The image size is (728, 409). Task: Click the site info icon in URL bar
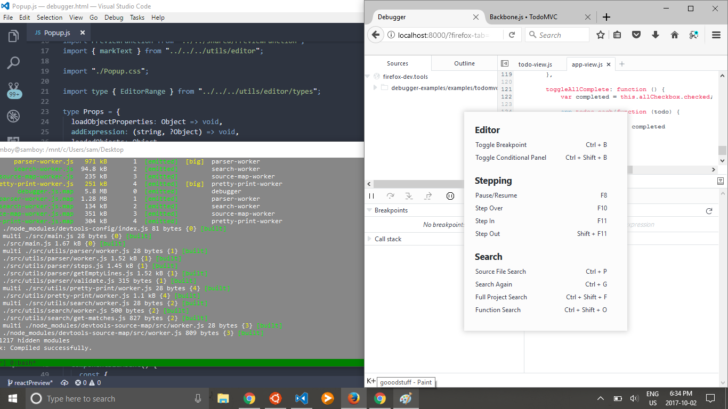pos(391,35)
